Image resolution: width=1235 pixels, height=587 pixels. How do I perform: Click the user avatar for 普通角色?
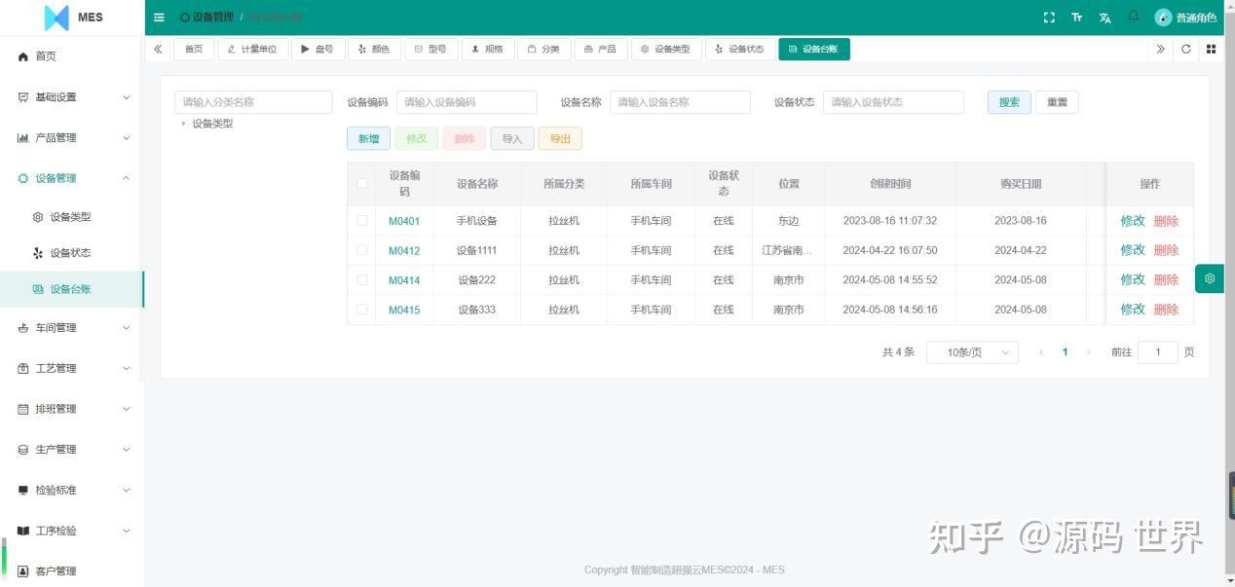[1162, 18]
